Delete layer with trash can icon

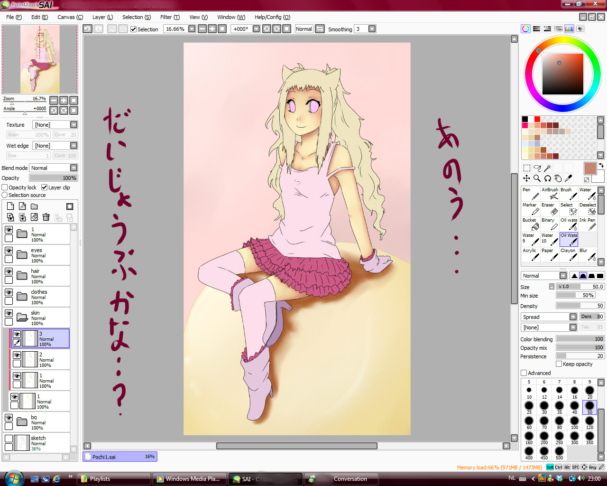click(x=46, y=217)
